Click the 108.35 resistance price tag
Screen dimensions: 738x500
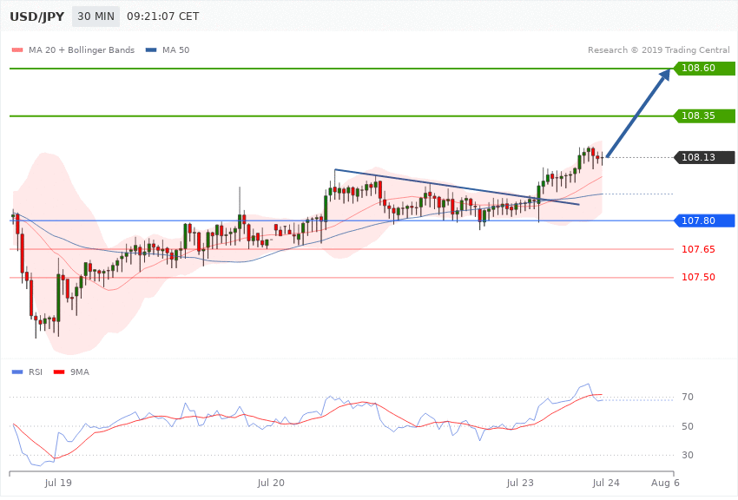pos(704,115)
